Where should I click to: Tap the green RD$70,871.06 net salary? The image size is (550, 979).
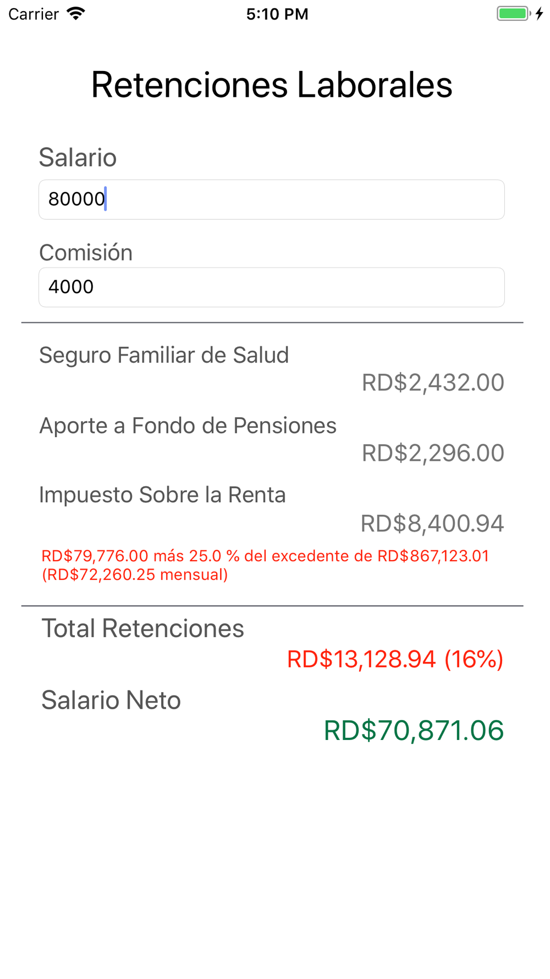[x=414, y=731]
